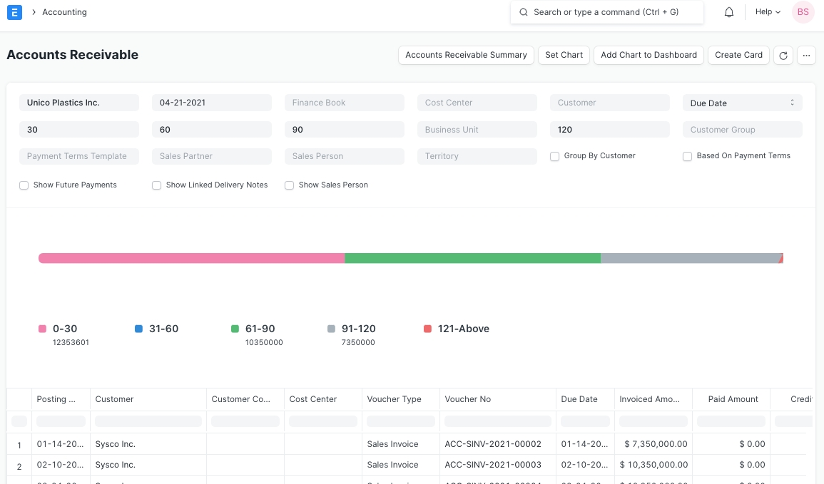Click the green 61-90 legend marker
The image size is (824, 484).
235,329
